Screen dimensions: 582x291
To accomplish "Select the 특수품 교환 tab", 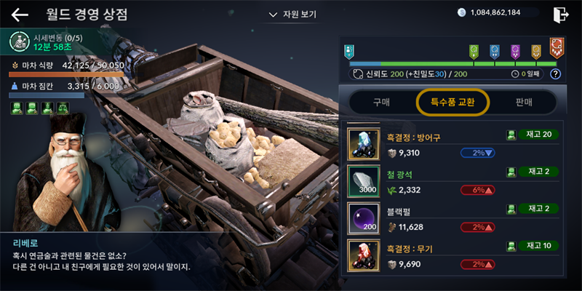I will tap(453, 102).
